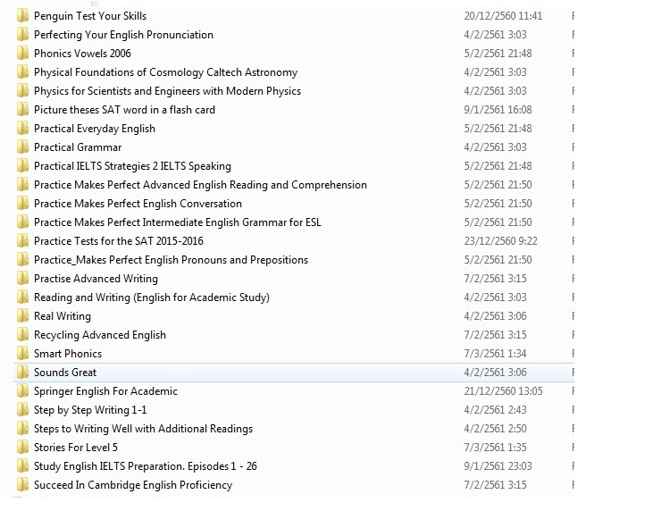Click folder icon of Physical Foundations of Cosmology

(22, 72)
